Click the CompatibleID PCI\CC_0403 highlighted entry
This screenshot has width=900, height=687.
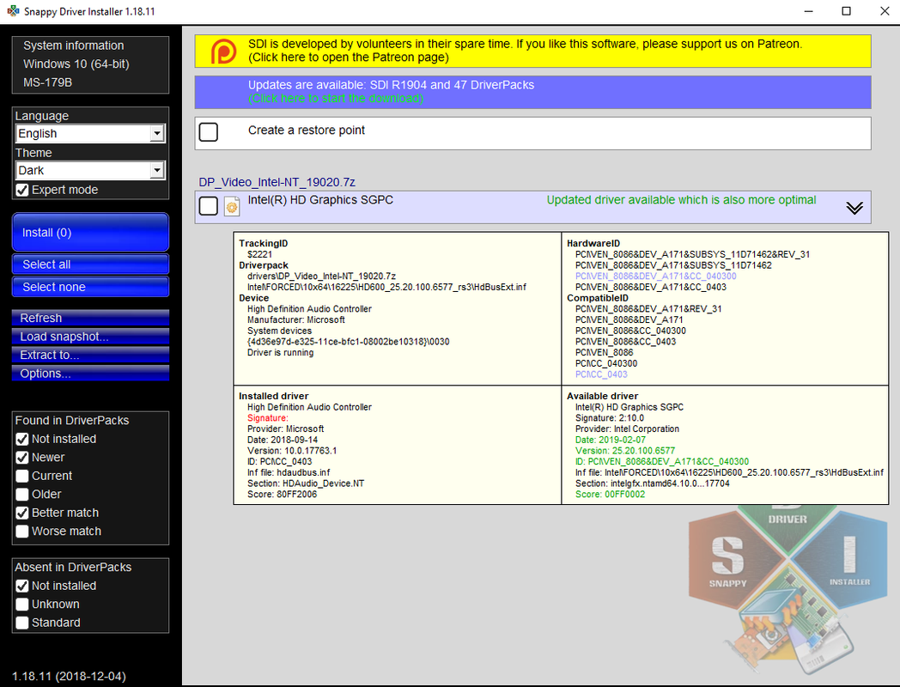tap(601, 374)
